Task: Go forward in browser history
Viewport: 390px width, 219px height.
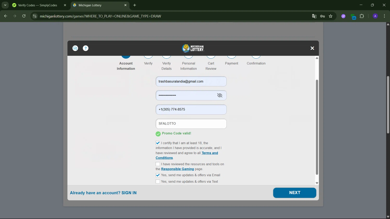Action: coord(15,16)
